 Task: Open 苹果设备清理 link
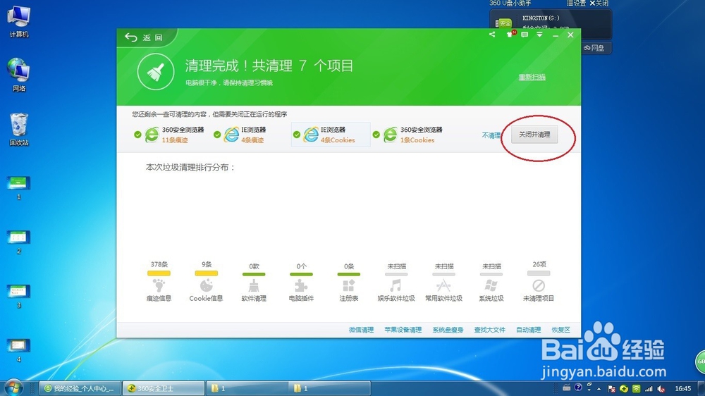pos(403,330)
